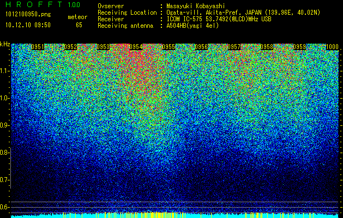
Task: Click the 1.0 kHz axis label
Action: coord(4,98)
